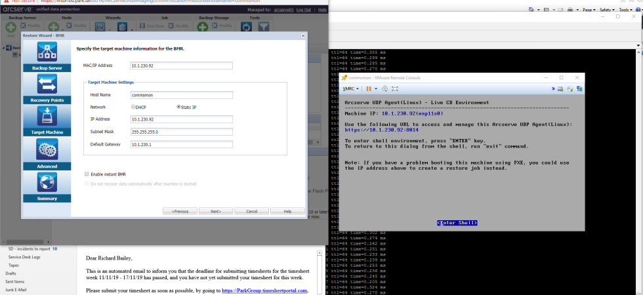Image resolution: width=643 pixels, height=295 pixels.
Task: Click the green Add Backup Storage icon
Action: click(203, 28)
